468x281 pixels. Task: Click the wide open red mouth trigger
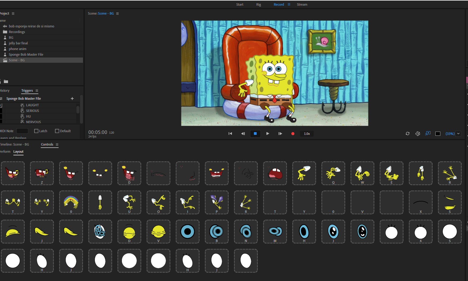coord(275,173)
